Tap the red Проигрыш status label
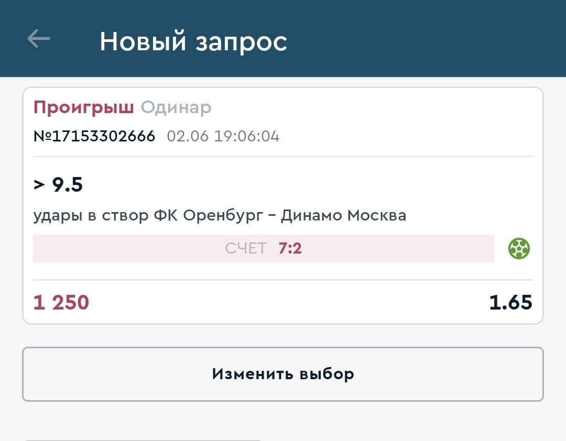 84,107
